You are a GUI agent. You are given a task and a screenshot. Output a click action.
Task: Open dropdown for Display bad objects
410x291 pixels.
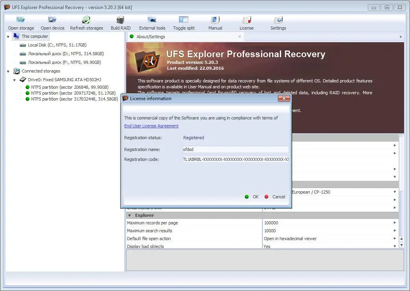click(x=395, y=246)
